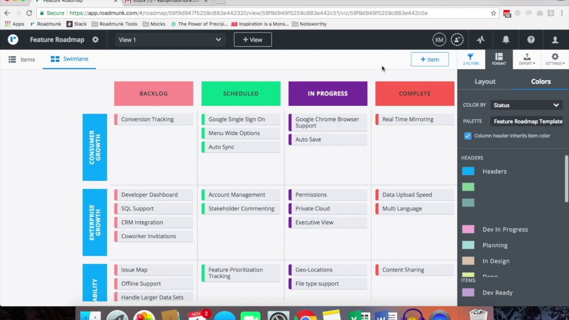The image size is (569, 320).
Task: Click the Complete column header
Action: (415, 93)
